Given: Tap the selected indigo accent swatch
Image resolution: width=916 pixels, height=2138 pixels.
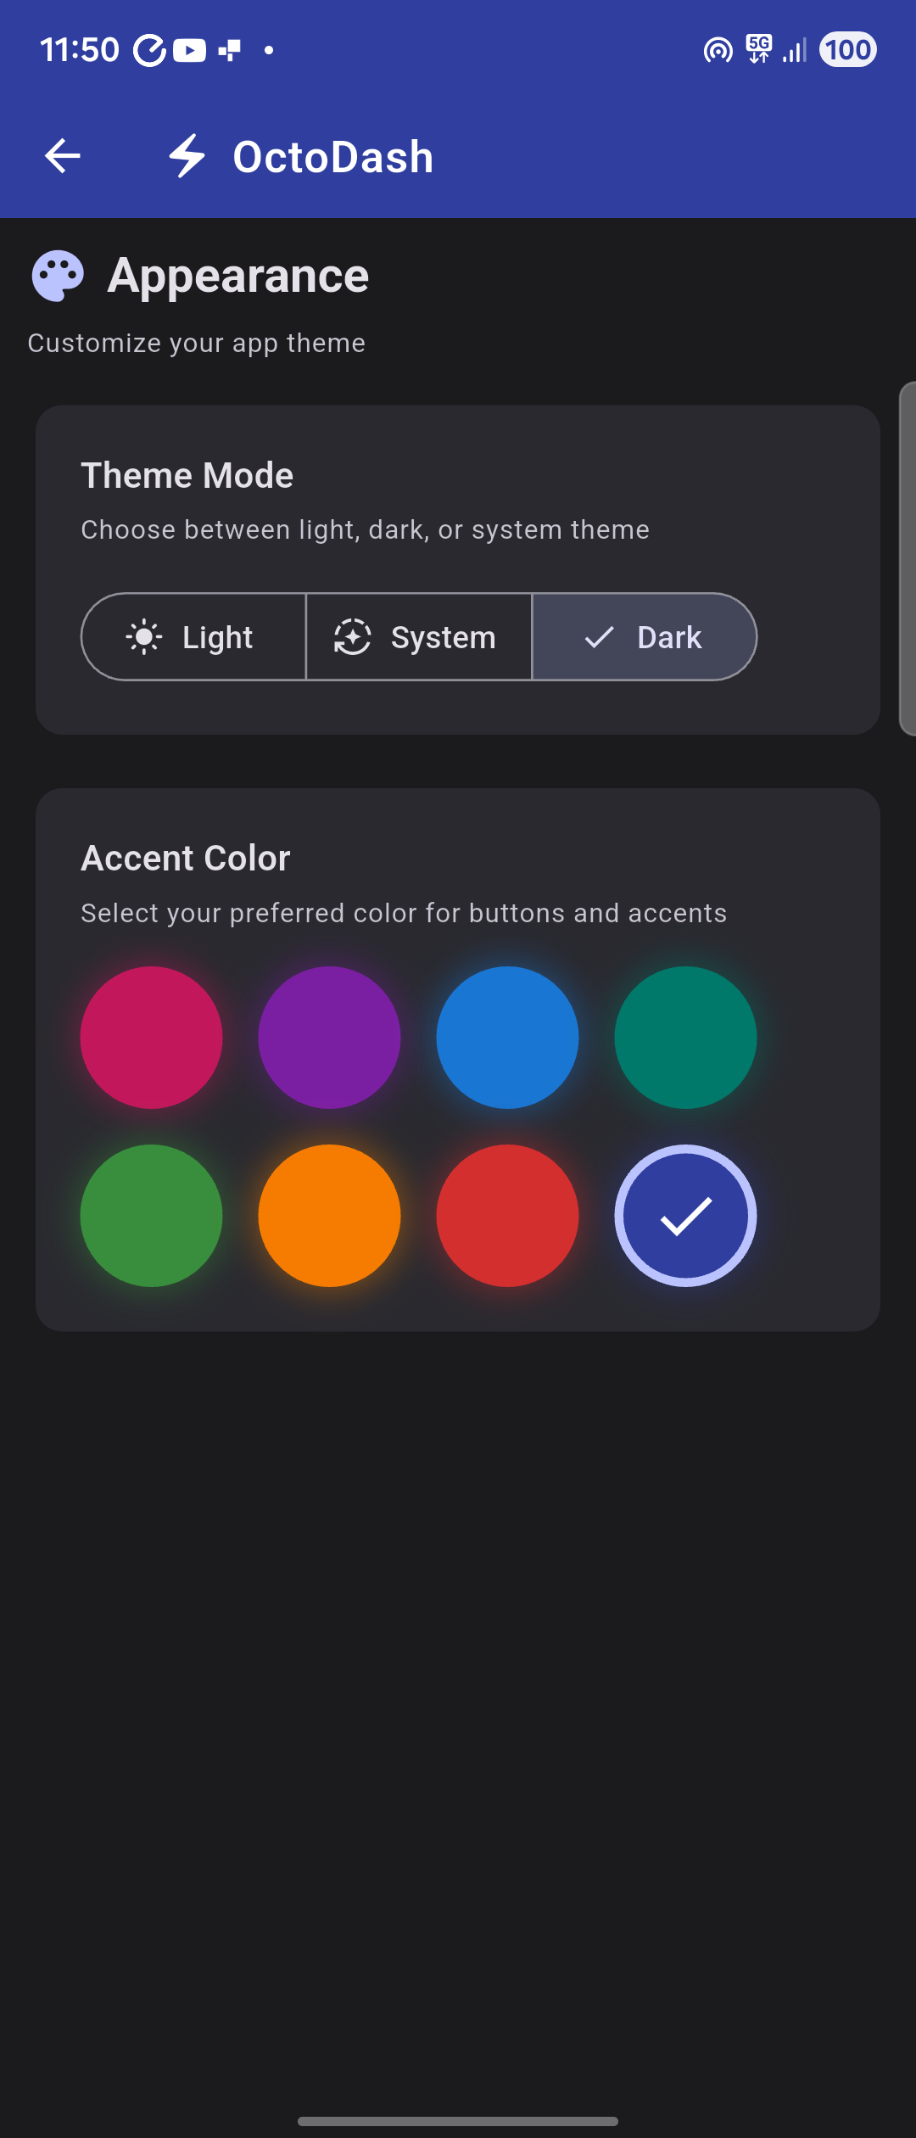Looking at the screenshot, I should click(x=685, y=1216).
